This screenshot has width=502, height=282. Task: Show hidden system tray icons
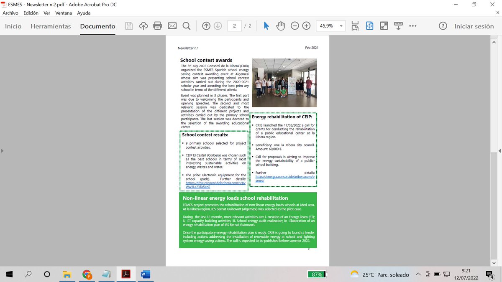tap(418, 274)
